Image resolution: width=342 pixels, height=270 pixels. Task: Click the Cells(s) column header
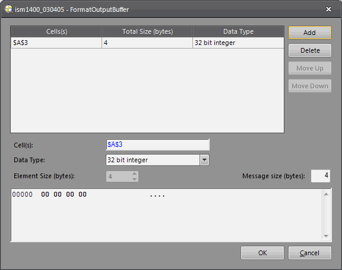pos(56,32)
